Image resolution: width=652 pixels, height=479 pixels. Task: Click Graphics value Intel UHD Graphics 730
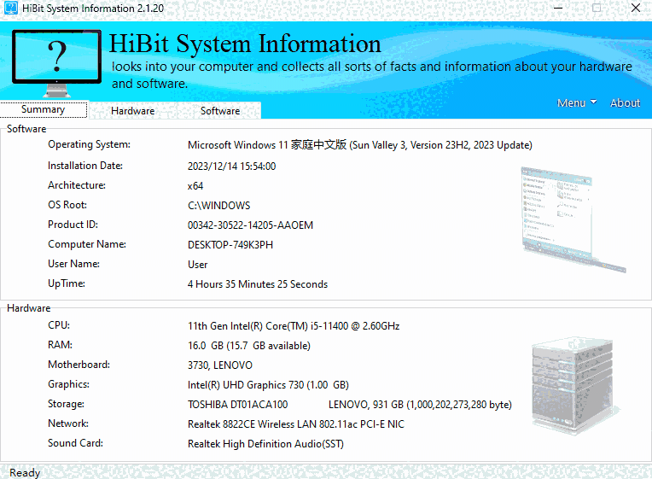[x=268, y=385]
